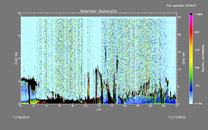208x130 pixels.
Task: Select the black top segment of the colorbar
Action: [x=191, y=14]
